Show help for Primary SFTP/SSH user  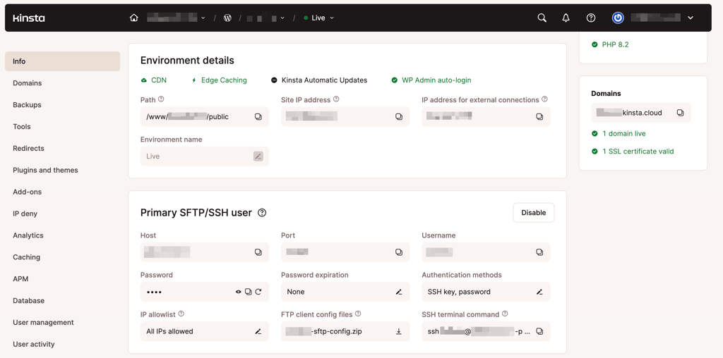tap(262, 213)
